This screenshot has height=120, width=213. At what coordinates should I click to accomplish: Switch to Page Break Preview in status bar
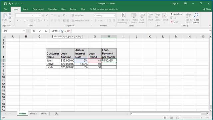click(178, 118)
